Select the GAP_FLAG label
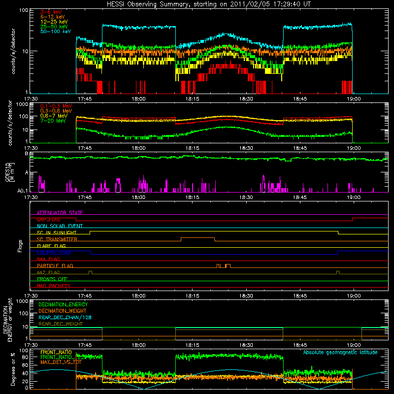Screen dimensions: 394x394 click(48, 219)
